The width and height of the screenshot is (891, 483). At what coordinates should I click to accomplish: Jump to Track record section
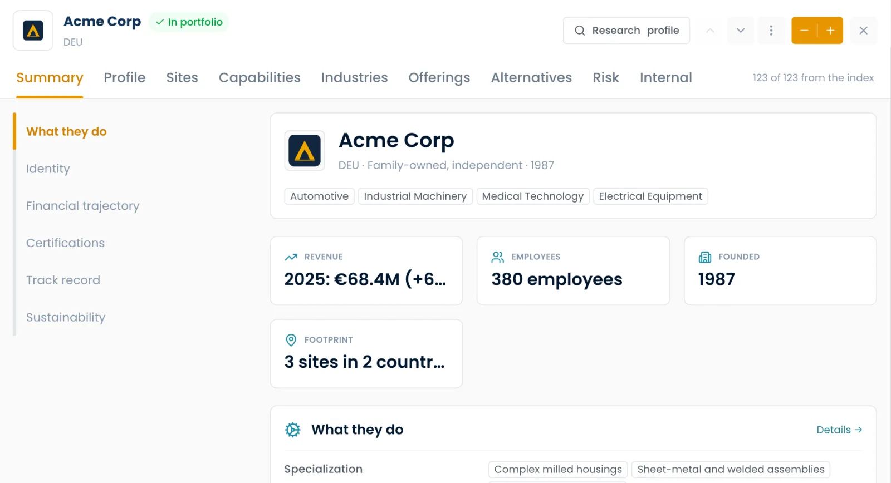tap(63, 280)
